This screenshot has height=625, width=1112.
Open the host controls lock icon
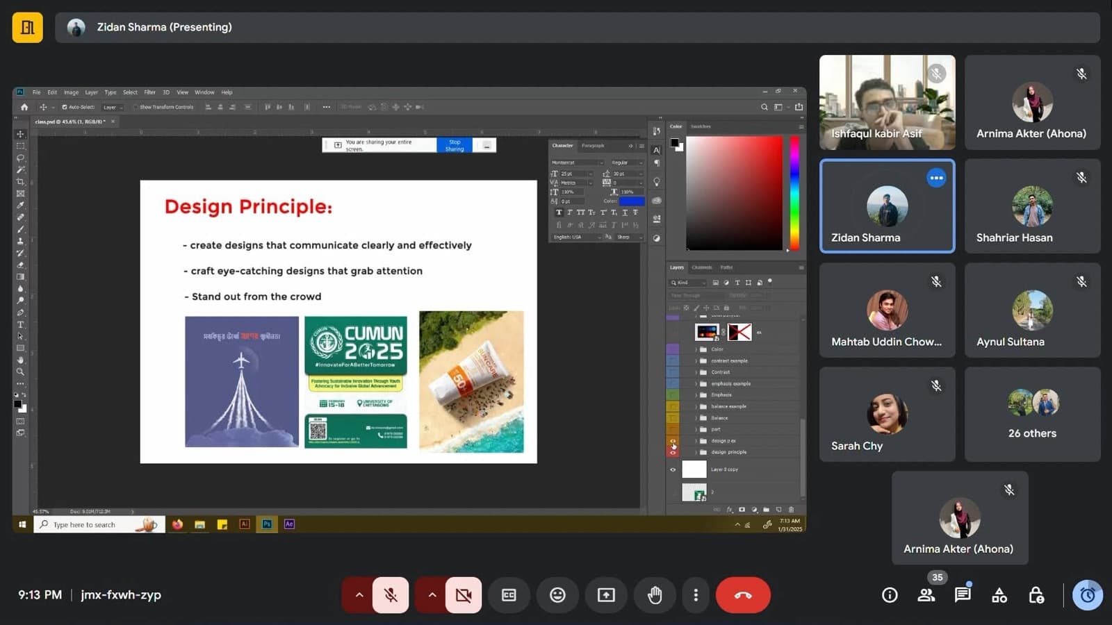point(1036,595)
